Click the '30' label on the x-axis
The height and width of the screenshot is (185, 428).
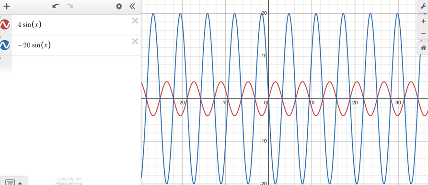398,103
